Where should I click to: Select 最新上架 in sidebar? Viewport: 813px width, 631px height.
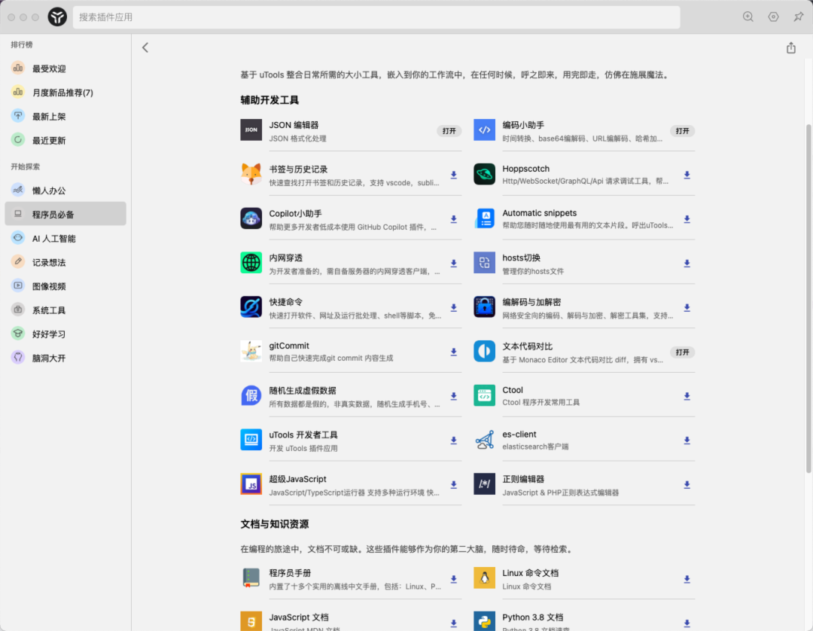pos(65,116)
